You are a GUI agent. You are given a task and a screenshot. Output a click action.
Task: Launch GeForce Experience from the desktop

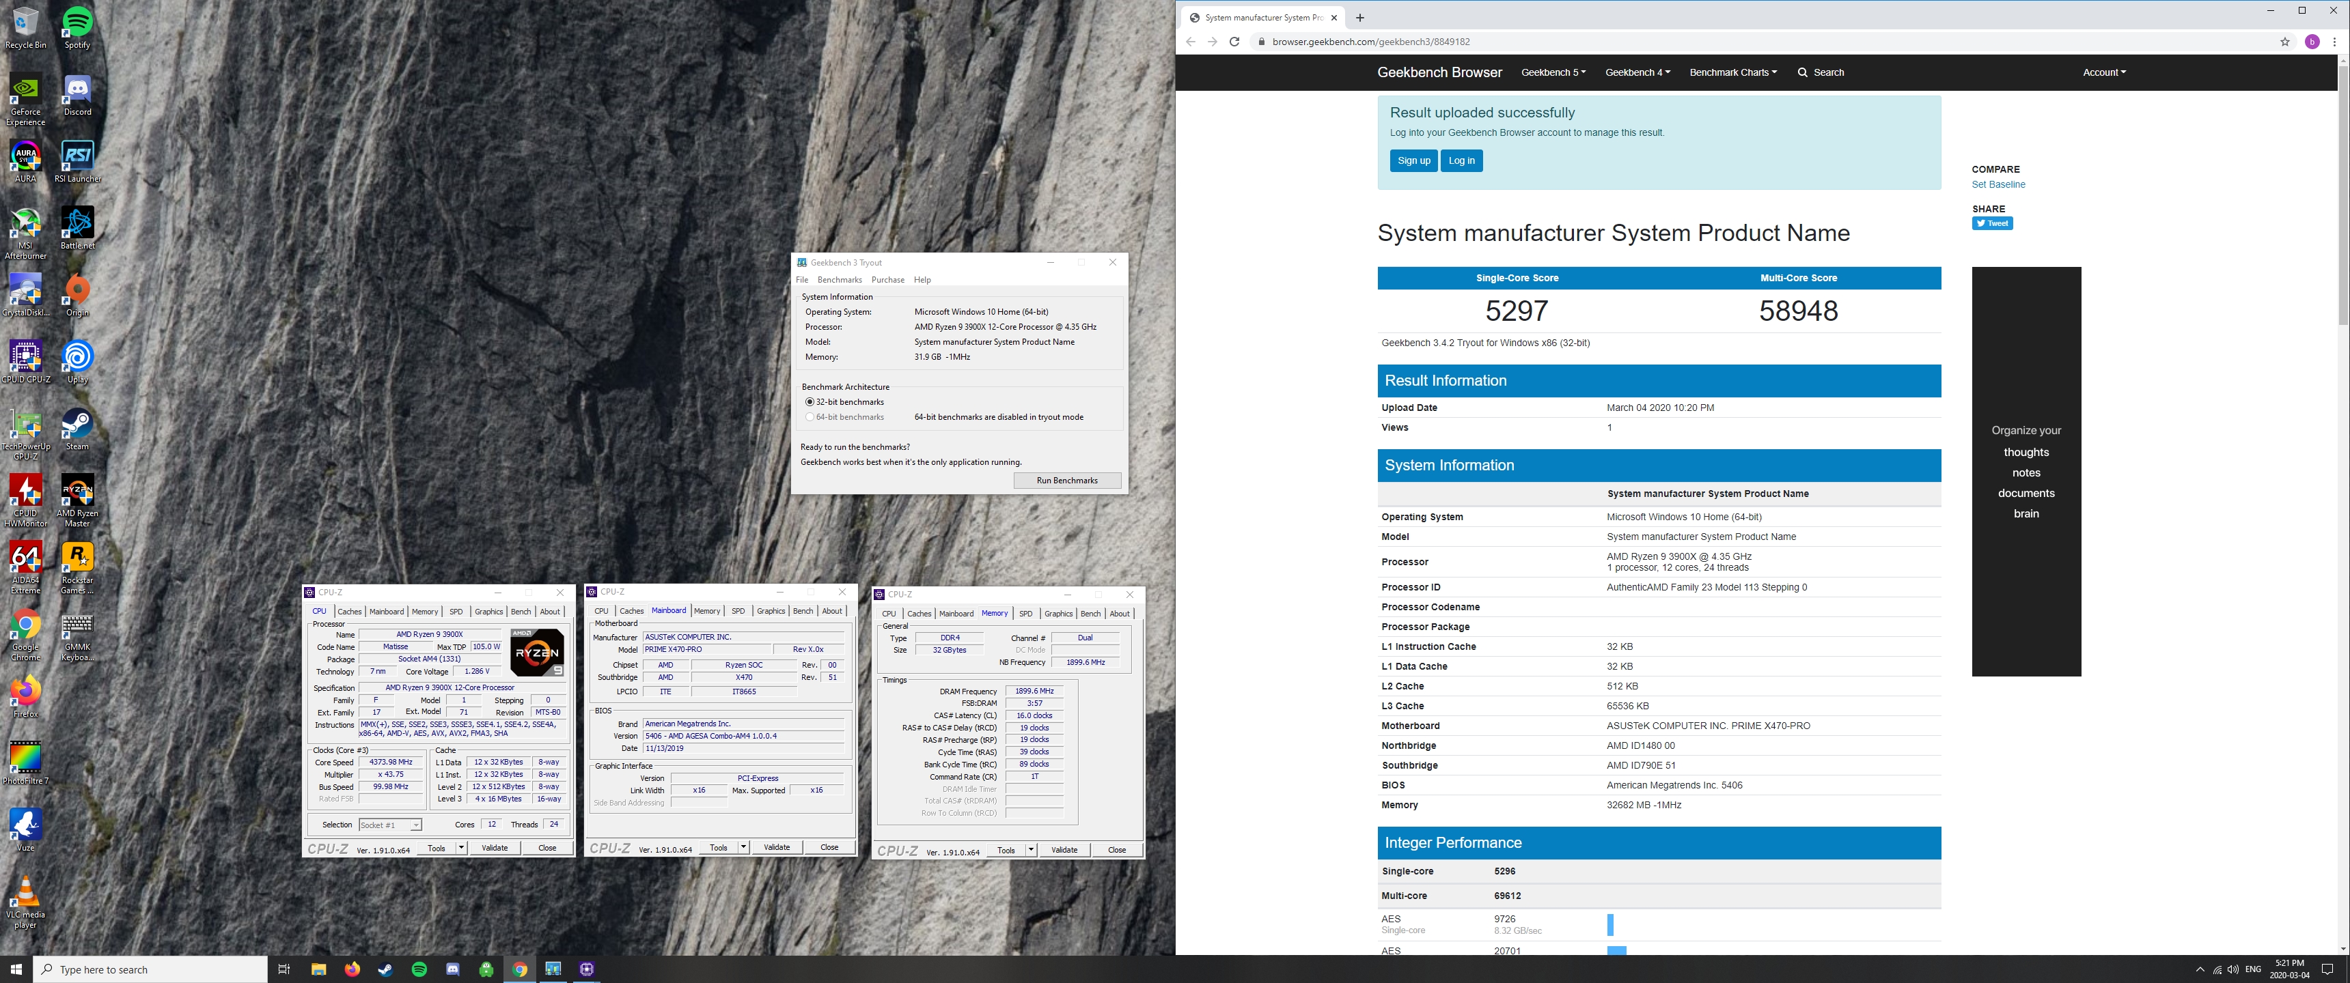point(25,100)
